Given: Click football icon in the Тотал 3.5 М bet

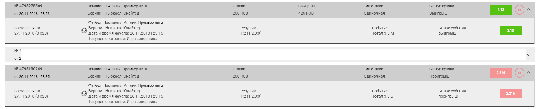Looking at the screenshot, I should pyautogui.click(x=84, y=31).
